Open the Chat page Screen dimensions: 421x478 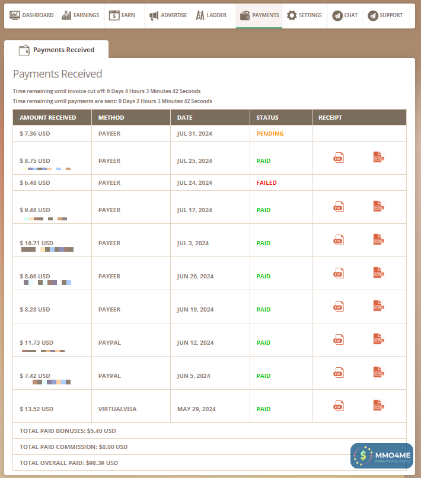click(345, 15)
